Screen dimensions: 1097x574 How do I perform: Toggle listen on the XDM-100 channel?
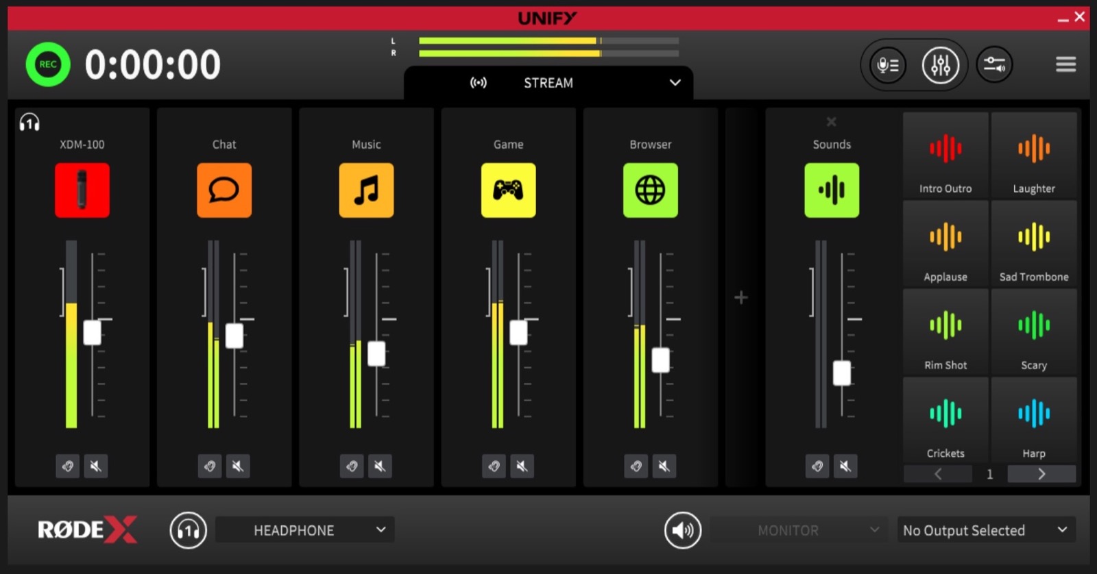coord(68,466)
